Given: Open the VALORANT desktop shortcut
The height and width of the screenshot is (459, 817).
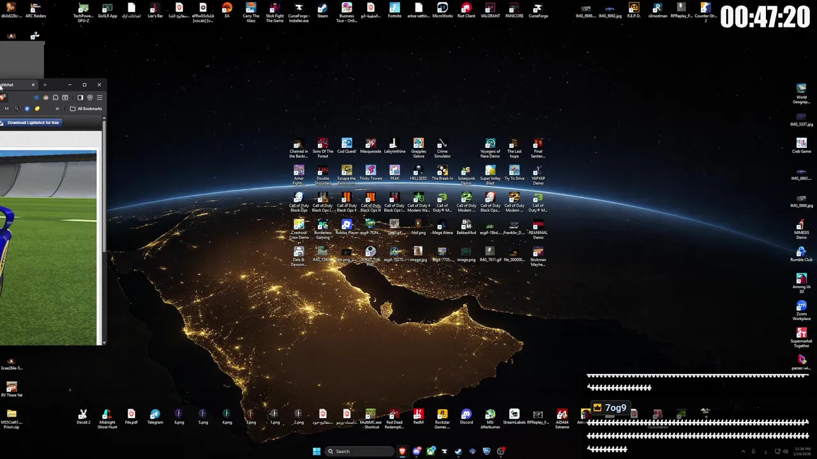Looking at the screenshot, I should tap(490, 10).
